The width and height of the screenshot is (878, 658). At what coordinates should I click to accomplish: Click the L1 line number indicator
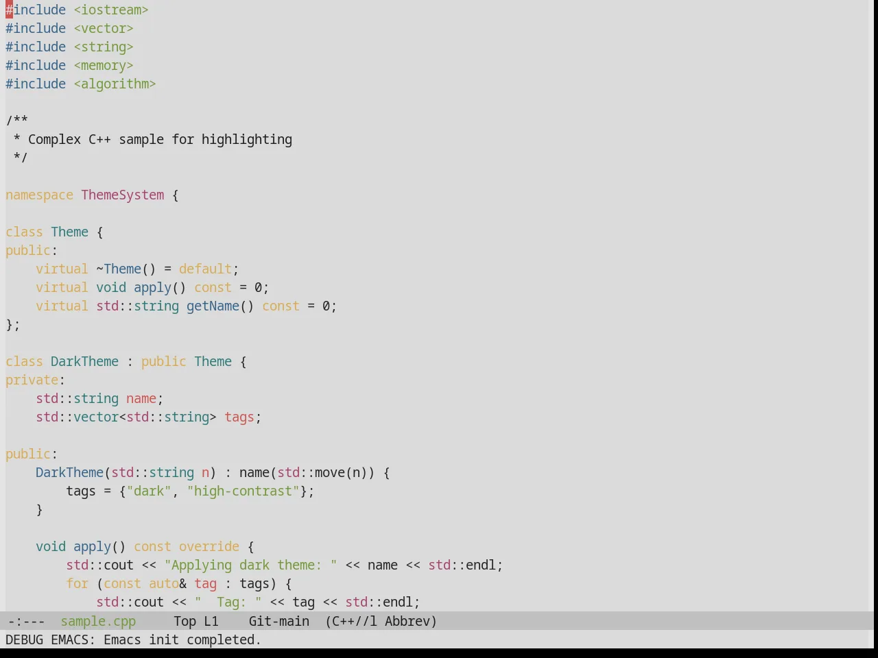coord(211,621)
